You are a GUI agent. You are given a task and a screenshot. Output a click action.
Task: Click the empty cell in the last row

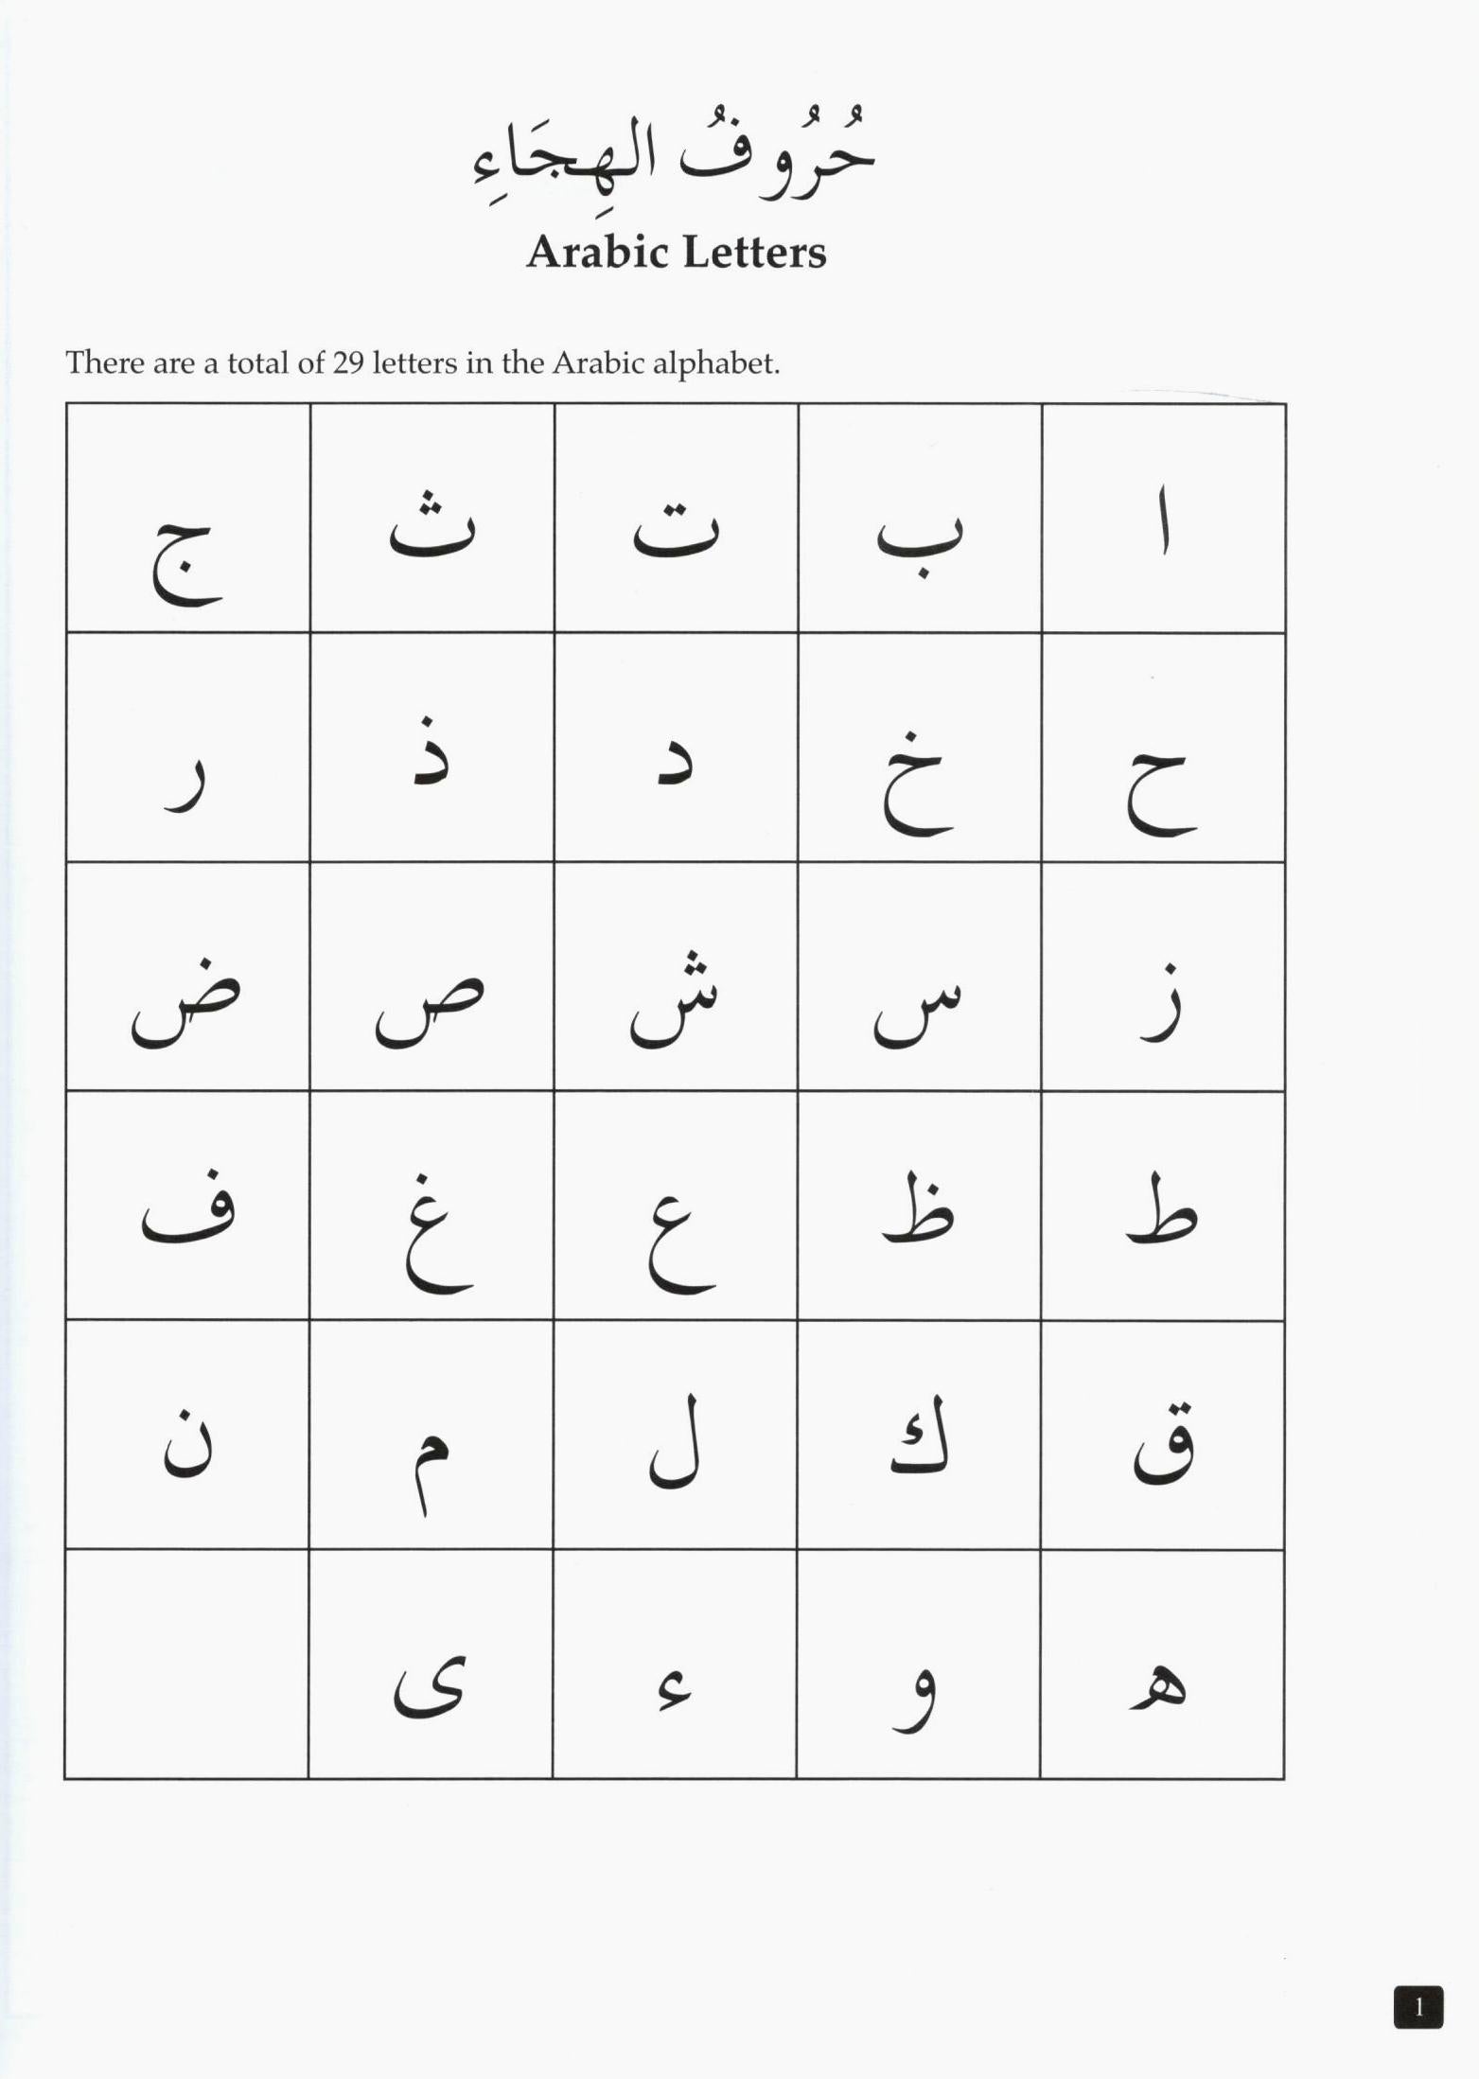(x=187, y=1664)
